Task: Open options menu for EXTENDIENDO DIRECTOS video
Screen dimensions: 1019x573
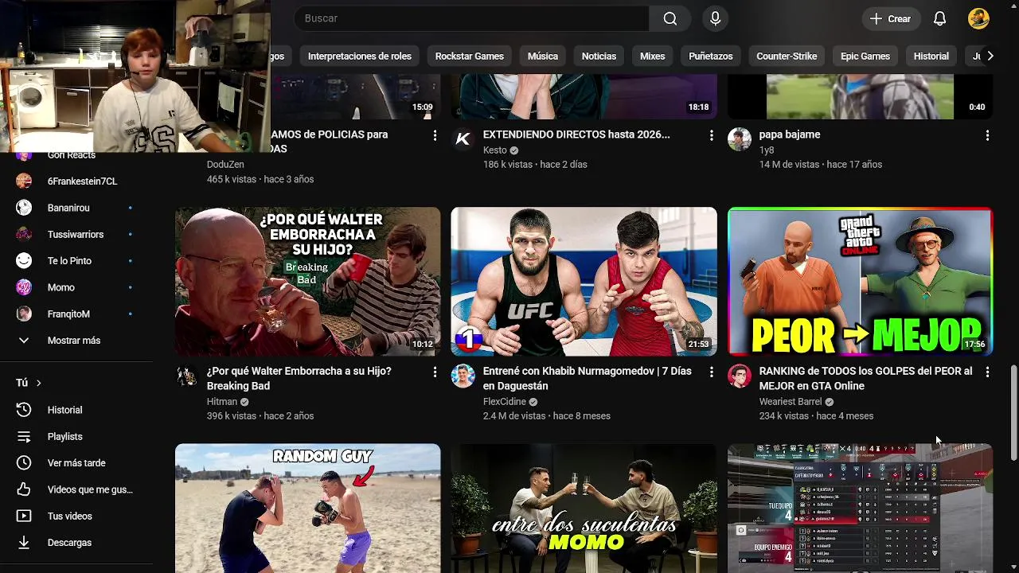Action: (x=711, y=136)
